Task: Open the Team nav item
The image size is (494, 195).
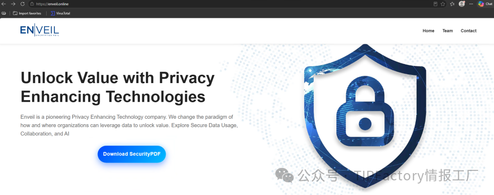Action: click(447, 31)
